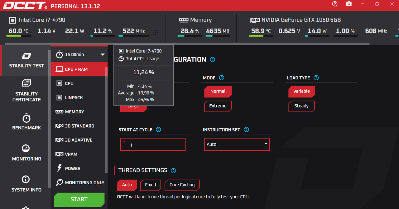
Task: Click the memory usage 28.4 % bar
Action: point(190,36)
